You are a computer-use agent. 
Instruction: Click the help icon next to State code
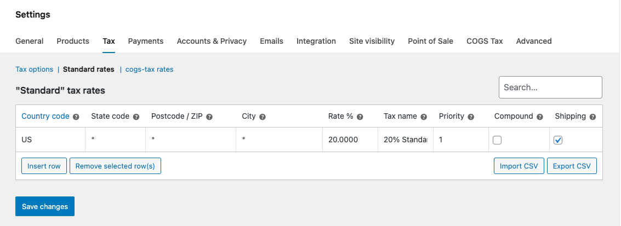tap(136, 117)
